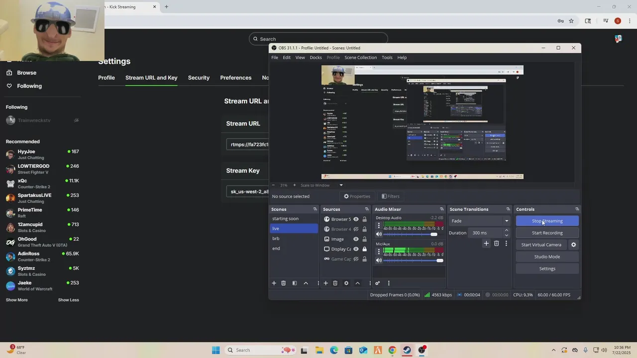
Task: Undock the Audio Mixer panel icon
Action: 441,209
